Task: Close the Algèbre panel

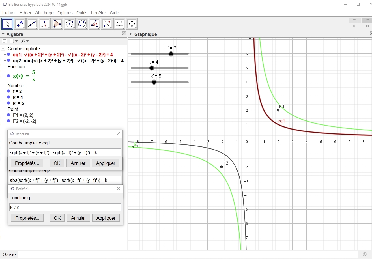Action: point(124,34)
